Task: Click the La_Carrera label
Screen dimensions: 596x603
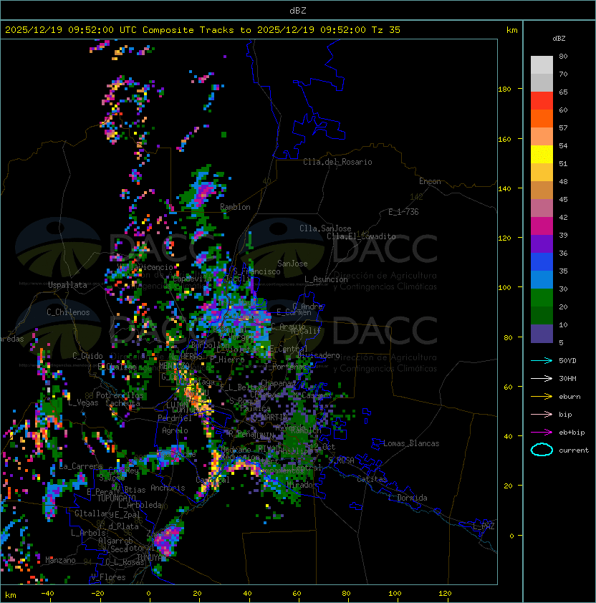Action: (x=81, y=466)
